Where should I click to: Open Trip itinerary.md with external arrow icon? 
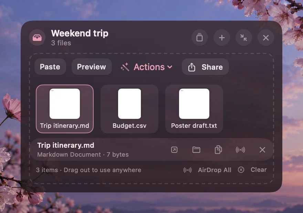point(174,149)
